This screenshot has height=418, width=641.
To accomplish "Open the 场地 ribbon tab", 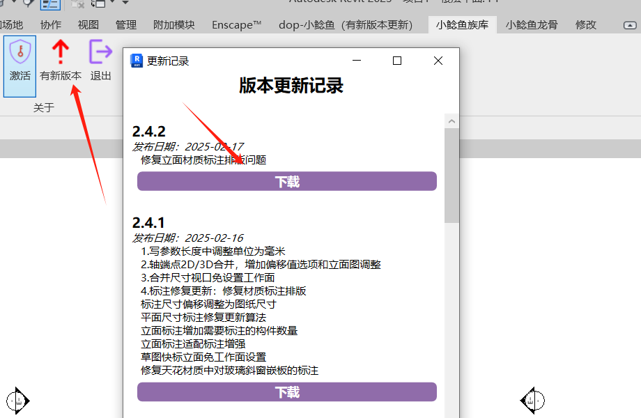I will (x=11, y=25).
